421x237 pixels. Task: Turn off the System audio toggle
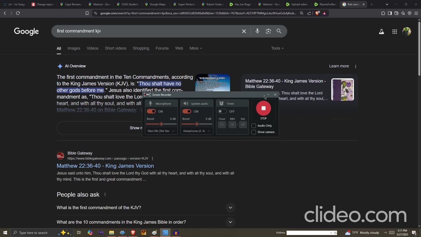(x=187, y=111)
